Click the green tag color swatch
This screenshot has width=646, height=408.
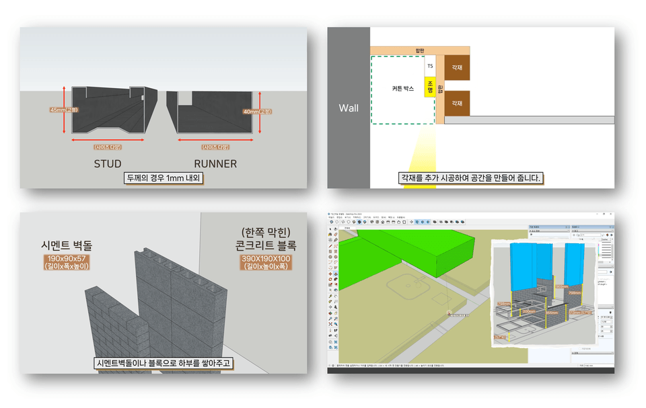coord(599,255)
